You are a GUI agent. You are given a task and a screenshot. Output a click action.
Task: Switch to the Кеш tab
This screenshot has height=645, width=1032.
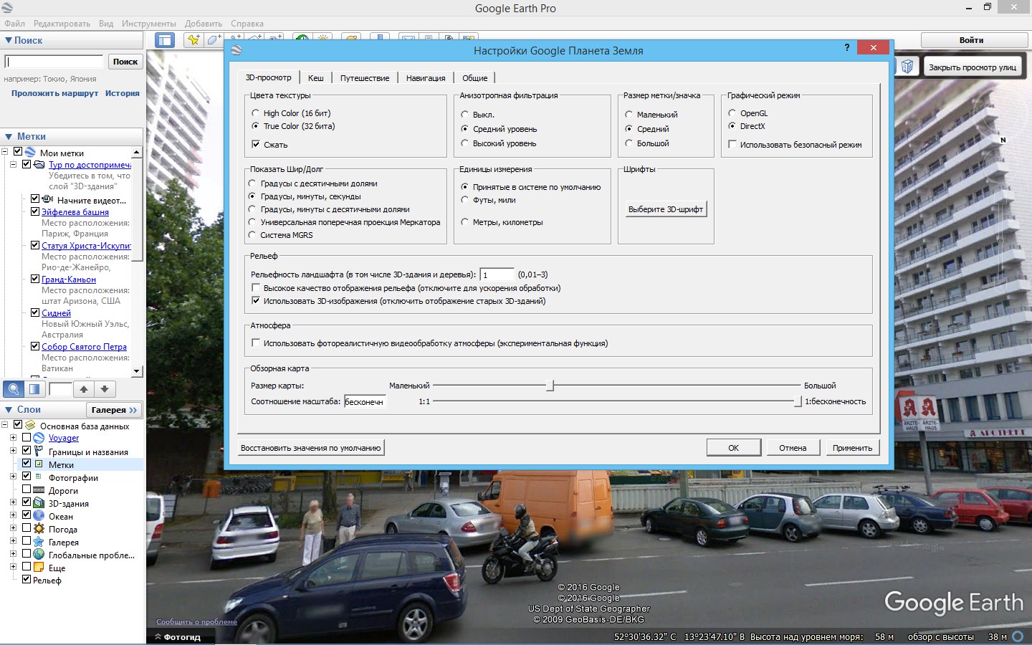(315, 78)
